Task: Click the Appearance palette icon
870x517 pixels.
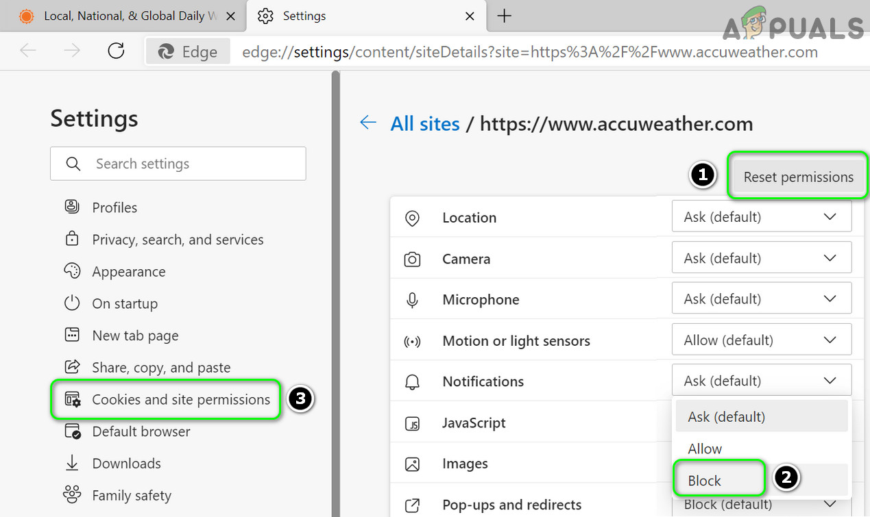Action: pos(72,271)
